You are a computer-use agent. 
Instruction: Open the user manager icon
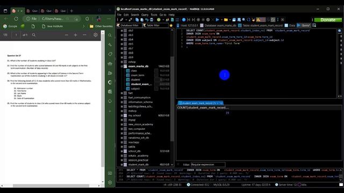pos(167,20)
